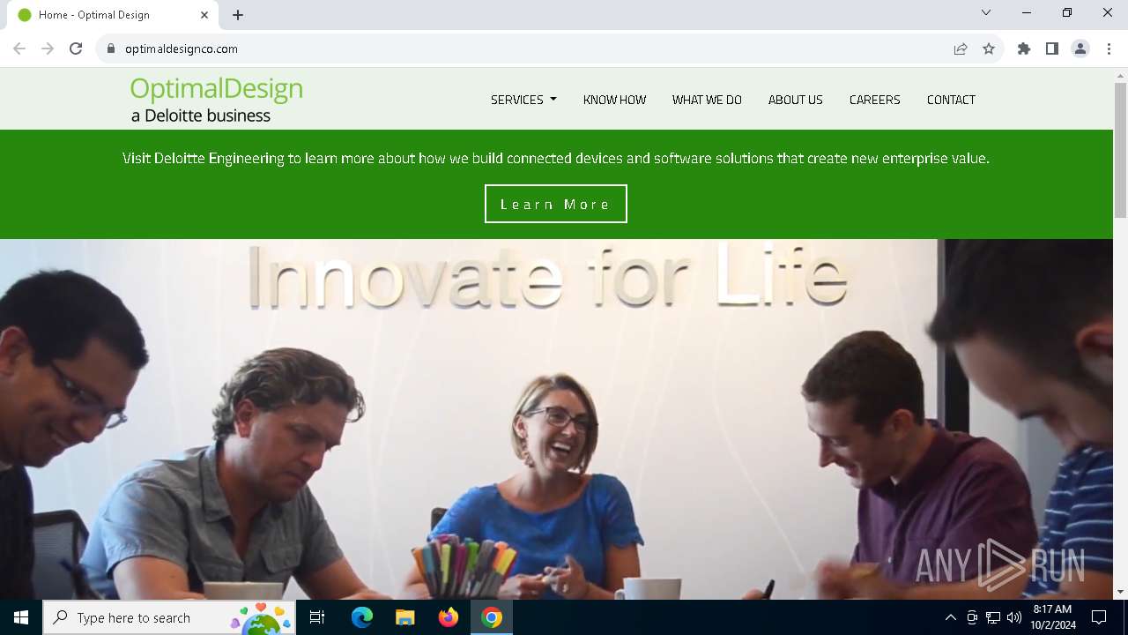Click the taskbar search box

coord(169,617)
